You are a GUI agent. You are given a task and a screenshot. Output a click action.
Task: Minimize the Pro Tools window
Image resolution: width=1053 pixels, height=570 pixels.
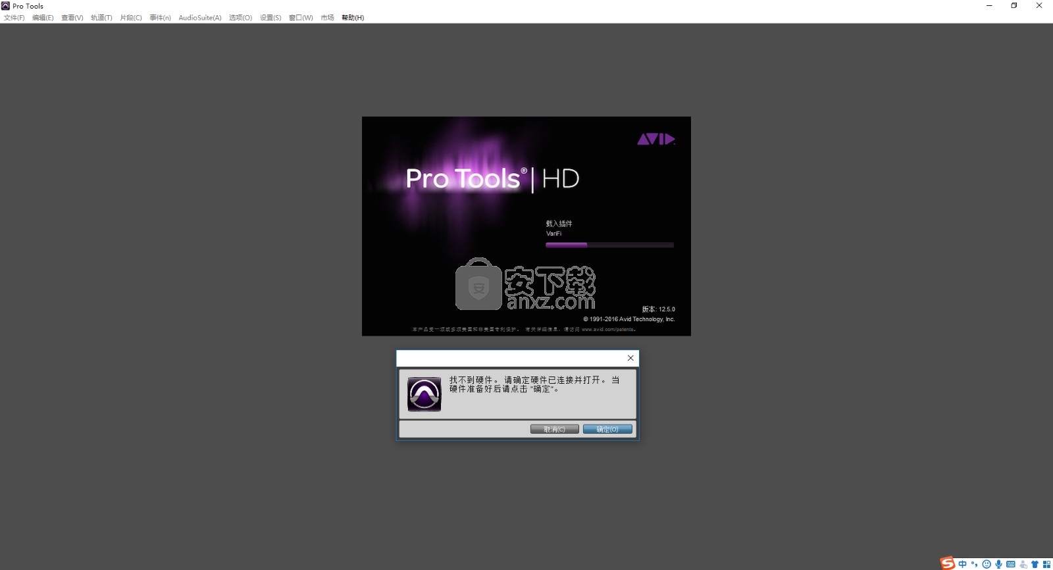click(989, 5)
